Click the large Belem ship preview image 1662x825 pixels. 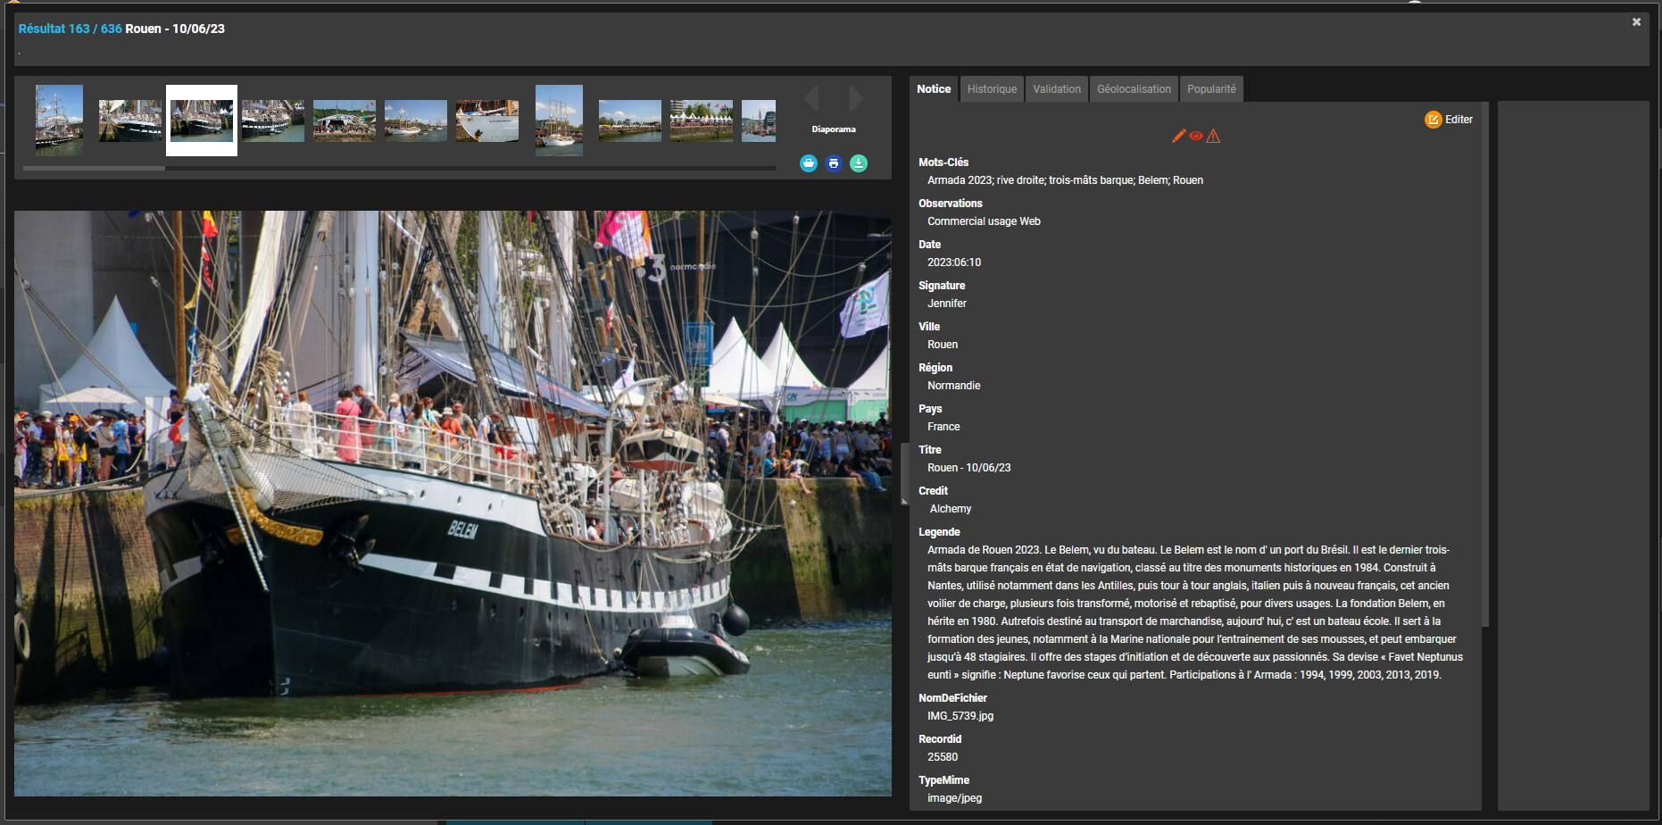453,503
